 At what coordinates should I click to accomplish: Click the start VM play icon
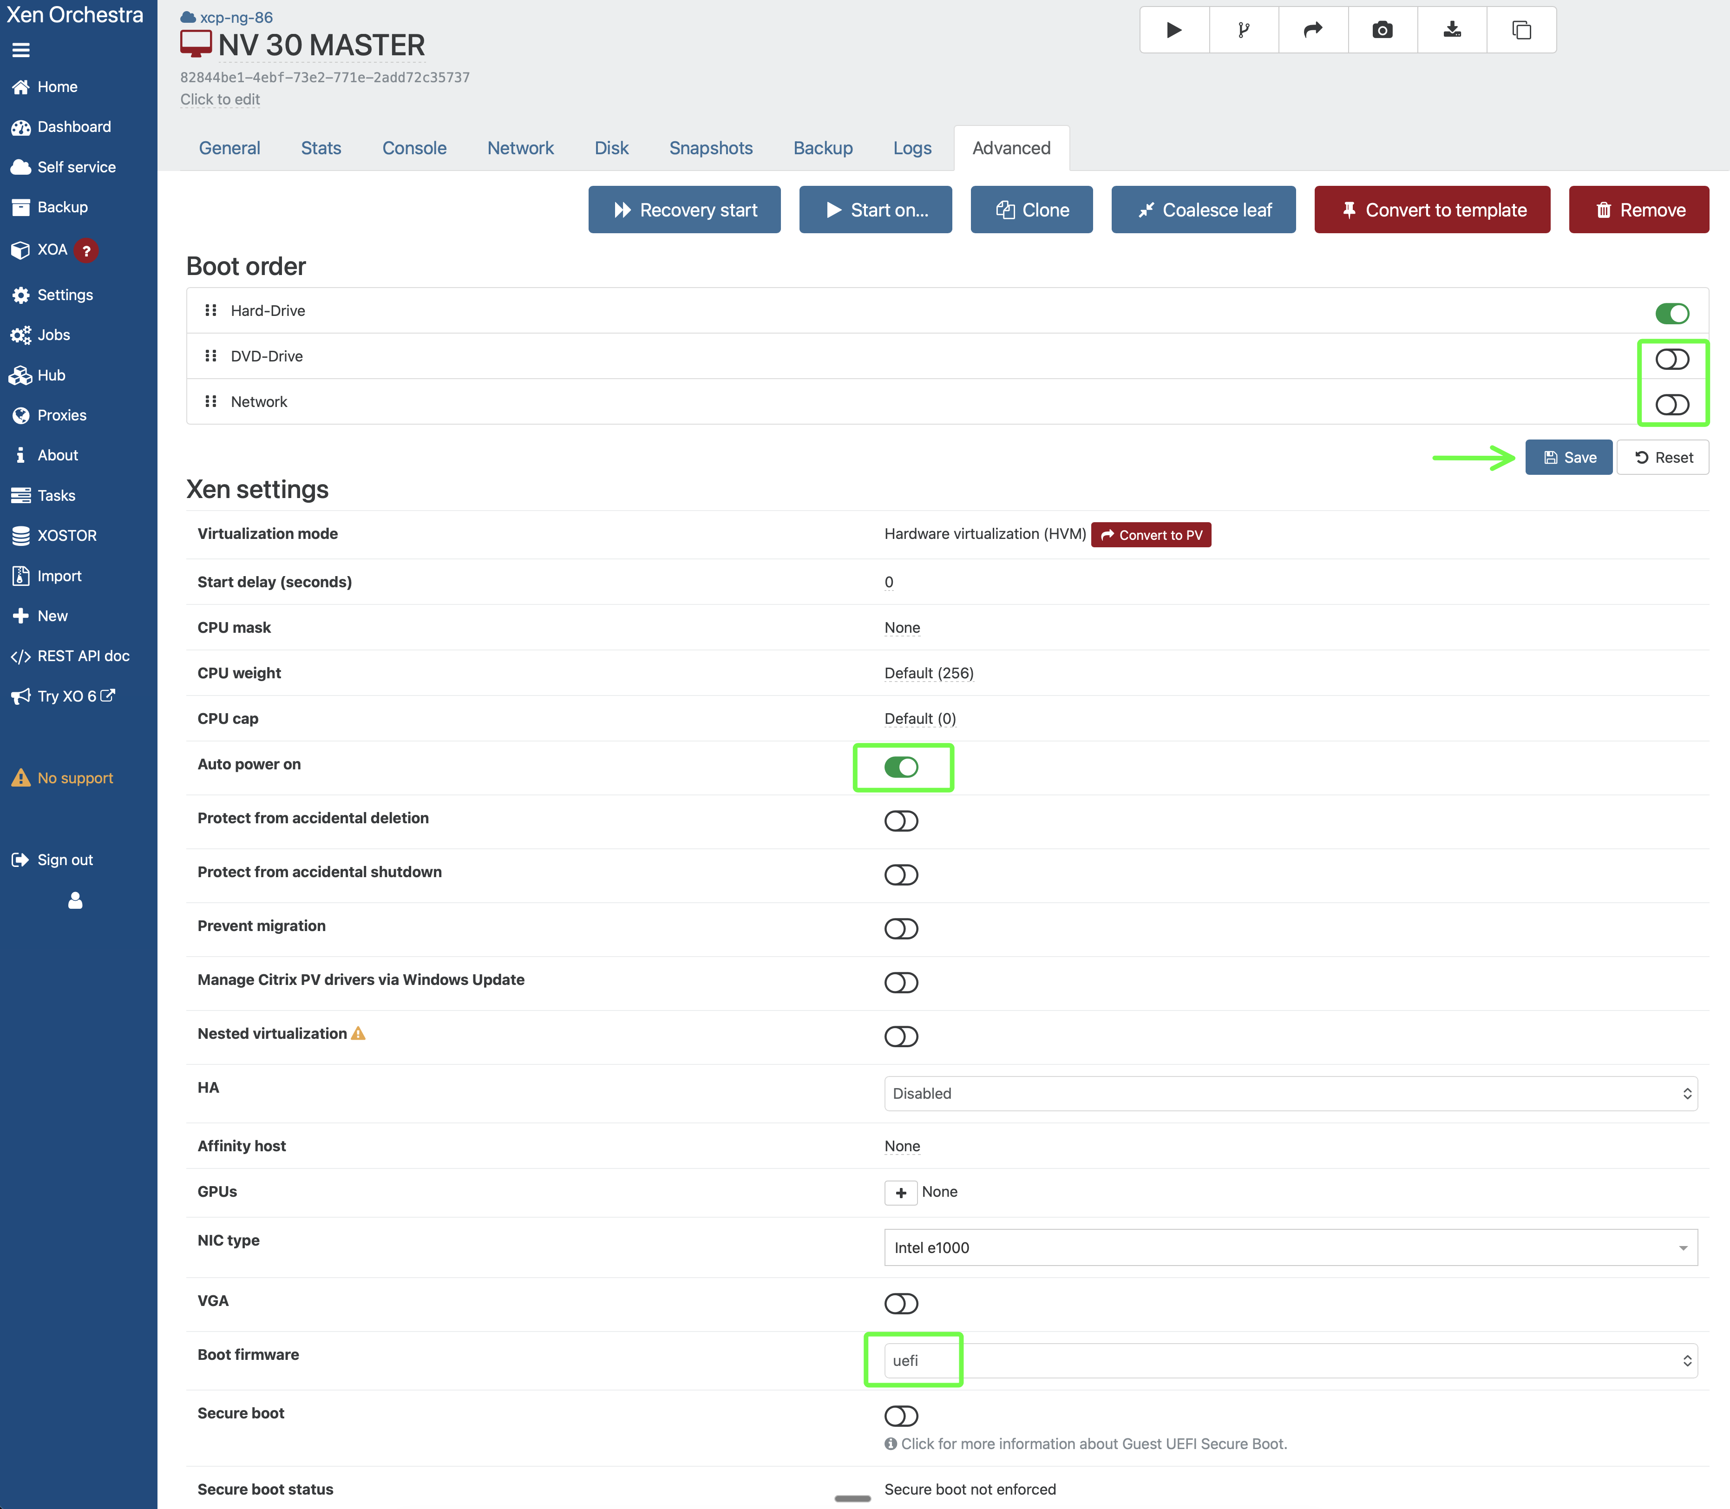pyautogui.click(x=1174, y=30)
